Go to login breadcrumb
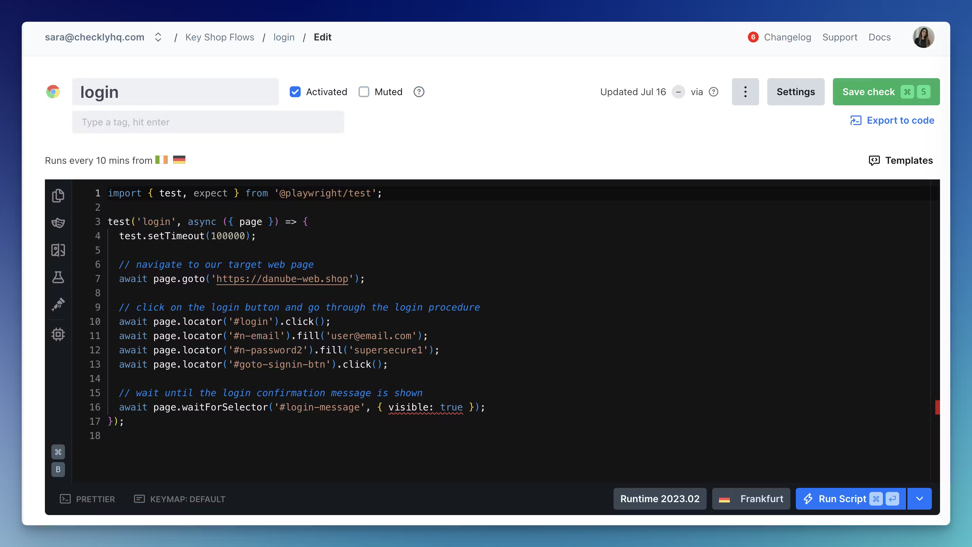The image size is (972, 547). [x=284, y=37]
